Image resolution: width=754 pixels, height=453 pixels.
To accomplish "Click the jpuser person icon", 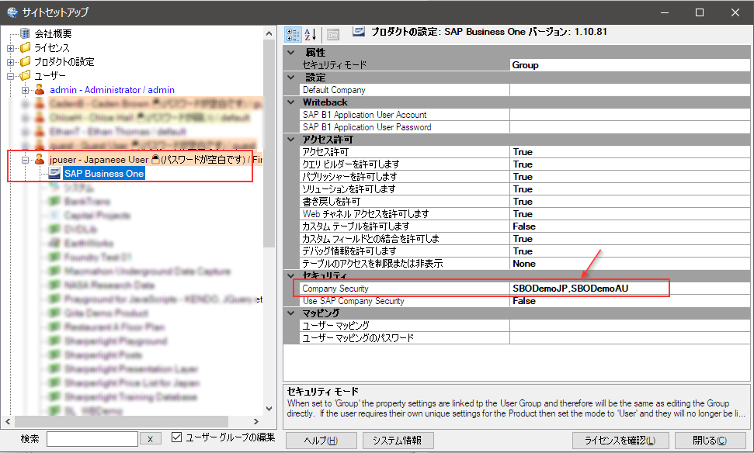I will click(40, 160).
